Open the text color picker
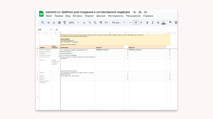213x119 pixels. point(163,23)
